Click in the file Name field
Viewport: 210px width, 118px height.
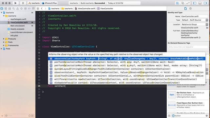click(195, 16)
